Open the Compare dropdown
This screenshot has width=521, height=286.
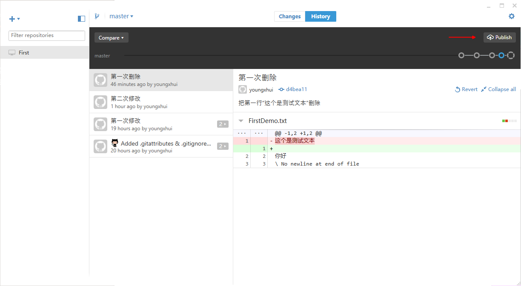111,37
